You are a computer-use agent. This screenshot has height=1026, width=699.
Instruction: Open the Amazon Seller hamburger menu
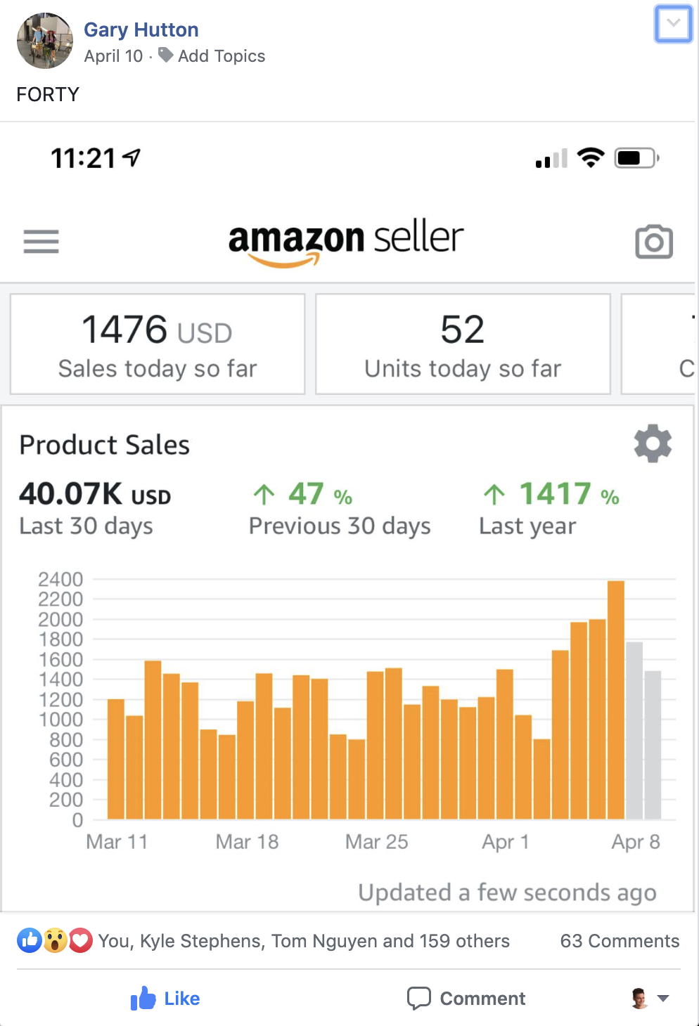[x=41, y=241]
